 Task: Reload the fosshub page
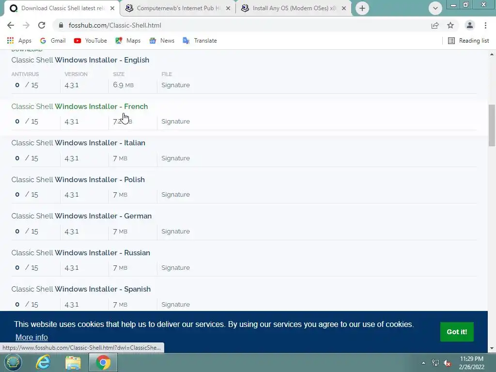(42, 25)
